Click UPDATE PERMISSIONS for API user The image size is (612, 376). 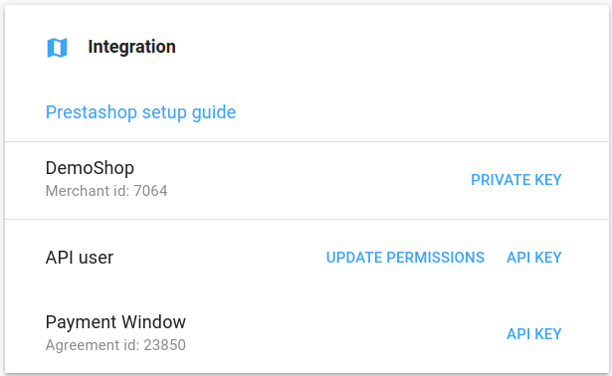click(x=405, y=258)
